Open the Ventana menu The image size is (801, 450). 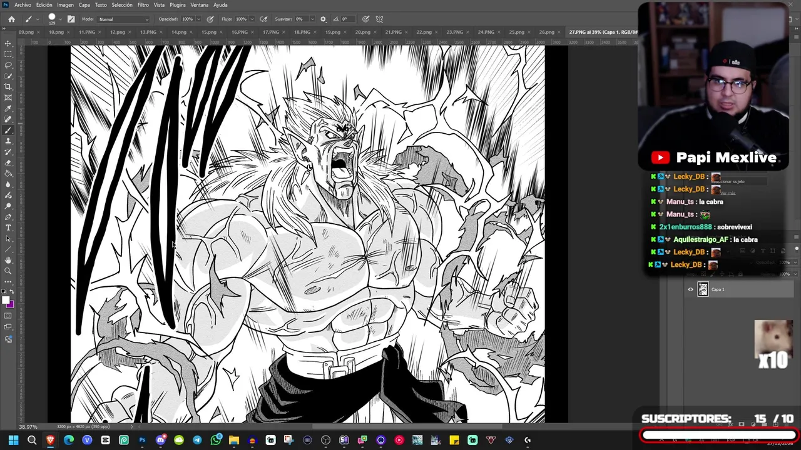[199, 5]
